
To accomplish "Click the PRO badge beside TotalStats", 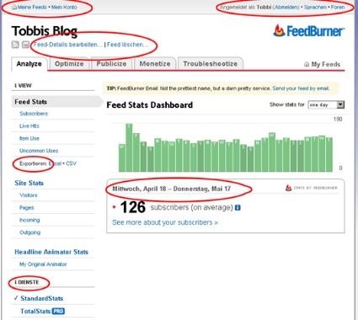I will (58, 311).
